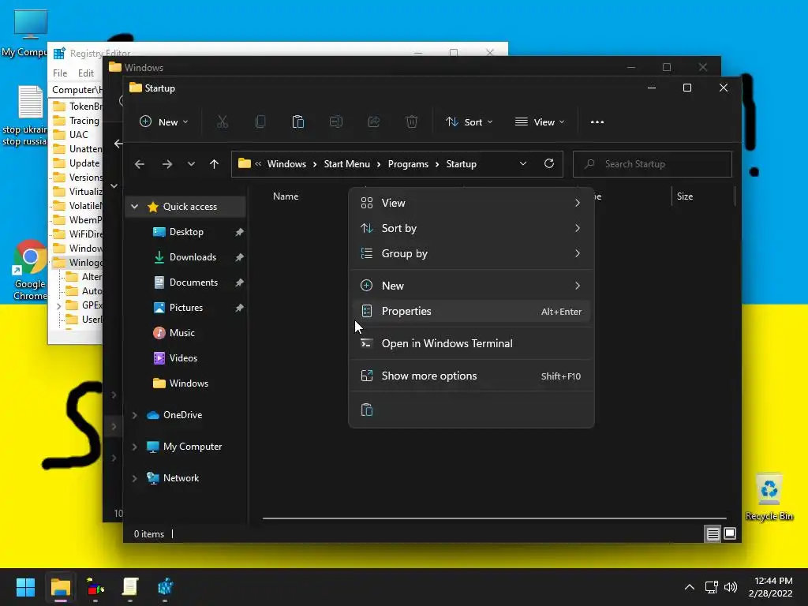The image size is (808, 606).
Task: Expand the Network tree node
Action: coord(134,478)
